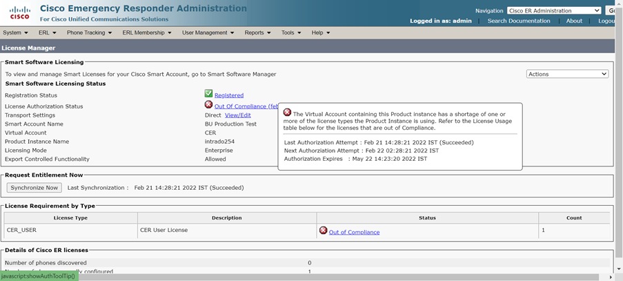623x281 pixels.
Task: Open the View/Edit transport settings link
Action: [237, 115]
